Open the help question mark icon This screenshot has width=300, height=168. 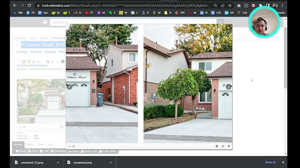click(x=45, y=22)
